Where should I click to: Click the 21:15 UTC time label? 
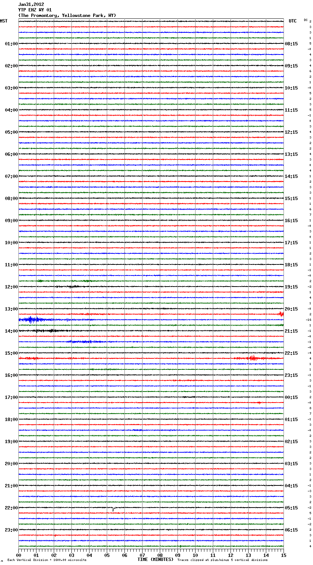(291, 331)
